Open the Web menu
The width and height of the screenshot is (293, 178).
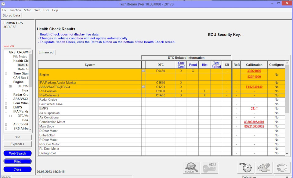point(37,10)
